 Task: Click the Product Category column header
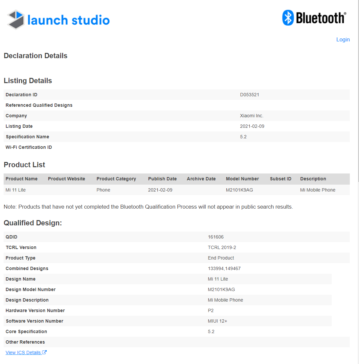pyautogui.click(x=116, y=179)
